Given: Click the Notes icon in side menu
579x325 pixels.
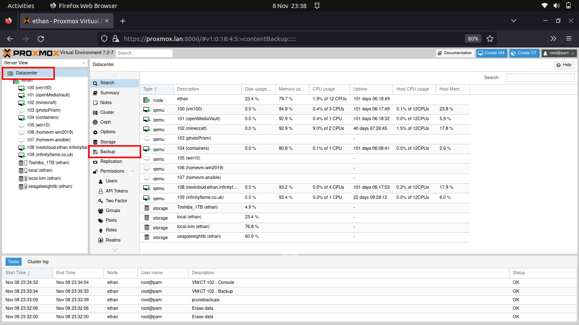Looking at the screenshot, I should click(96, 103).
